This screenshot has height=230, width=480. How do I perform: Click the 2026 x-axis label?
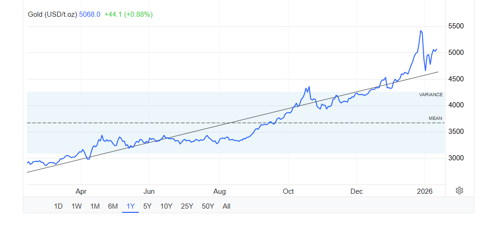[x=425, y=191]
